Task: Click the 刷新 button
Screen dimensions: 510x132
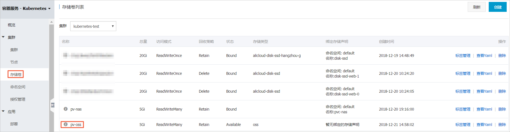Action: 477,7
